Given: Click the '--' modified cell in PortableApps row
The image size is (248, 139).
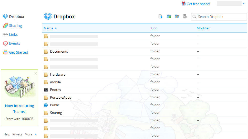Looking at the screenshot, I should coord(198,98).
